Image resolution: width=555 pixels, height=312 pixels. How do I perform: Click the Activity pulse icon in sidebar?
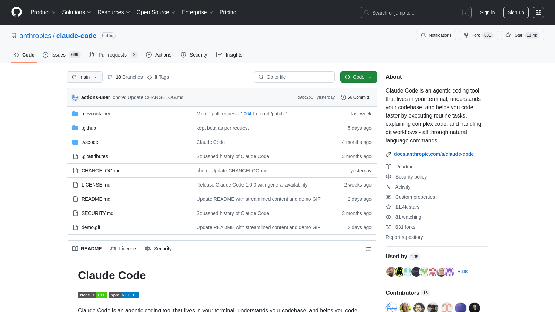point(388,187)
